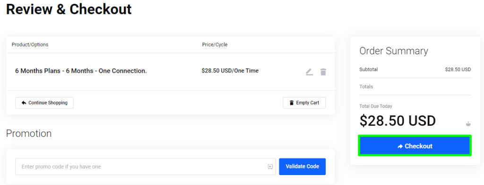Image resolution: width=484 pixels, height=185 pixels.
Task: Empty the cart
Action: [304, 103]
